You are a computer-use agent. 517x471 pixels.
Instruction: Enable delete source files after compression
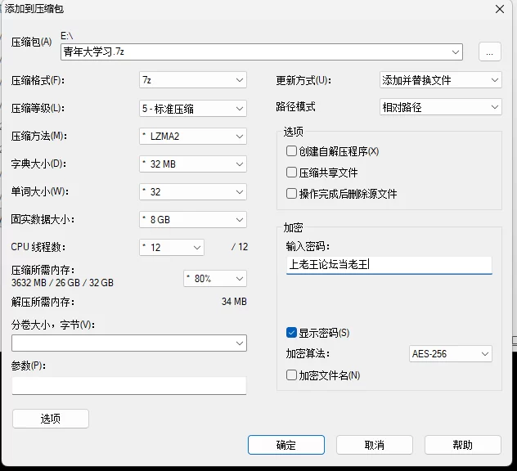(x=292, y=194)
